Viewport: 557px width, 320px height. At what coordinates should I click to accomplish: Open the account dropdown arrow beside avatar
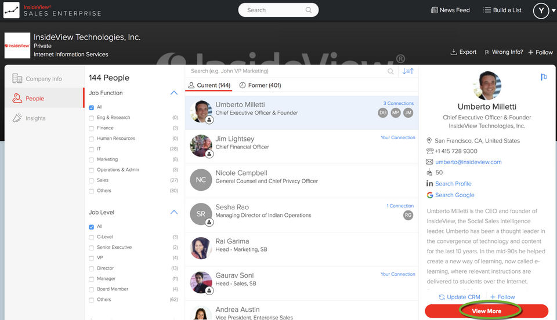click(x=554, y=10)
